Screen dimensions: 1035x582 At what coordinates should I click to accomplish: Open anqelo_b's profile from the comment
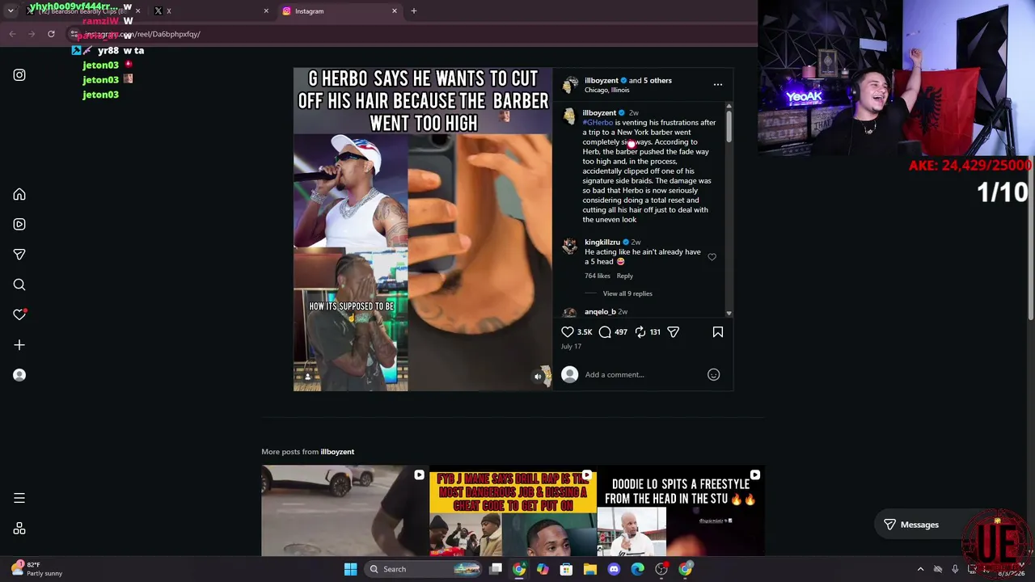pyautogui.click(x=600, y=312)
